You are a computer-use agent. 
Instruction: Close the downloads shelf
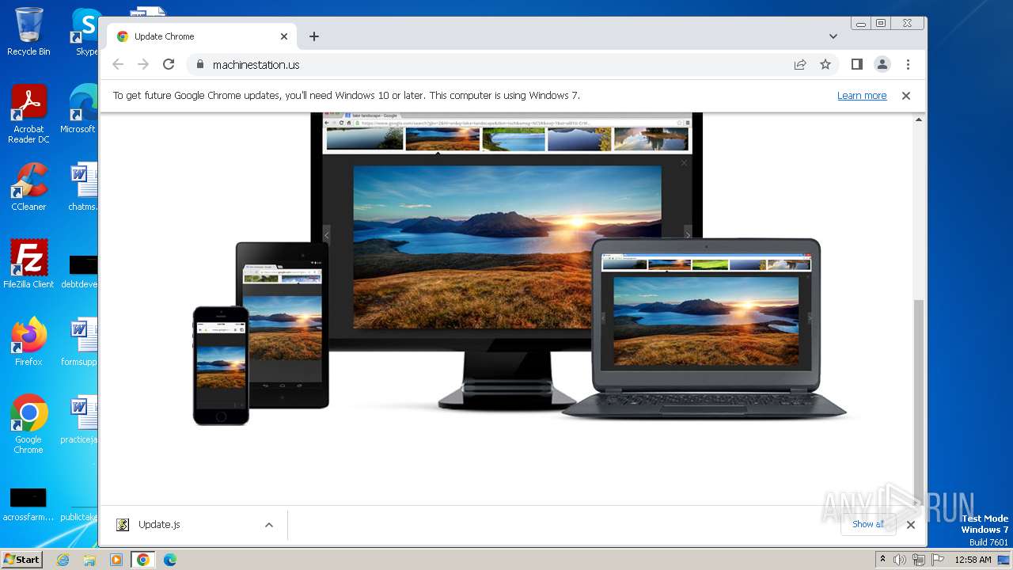911,524
